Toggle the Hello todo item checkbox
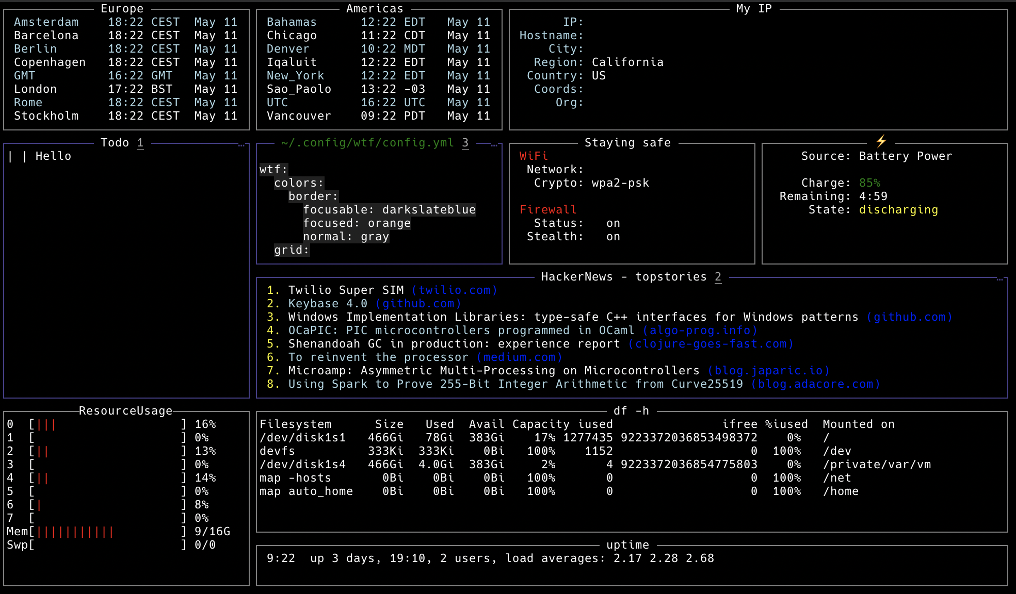The height and width of the screenshot is (594, 1016). (17, 156)
